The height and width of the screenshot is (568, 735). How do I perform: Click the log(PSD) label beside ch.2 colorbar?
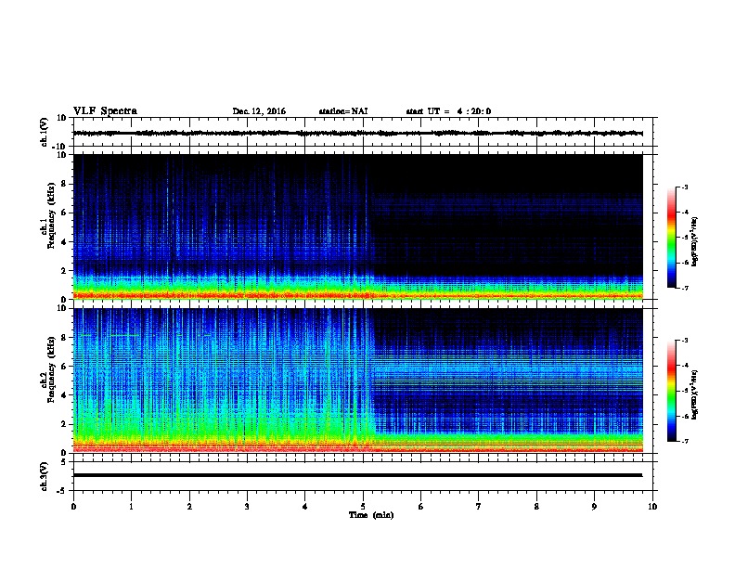click(x=694, y=394)
